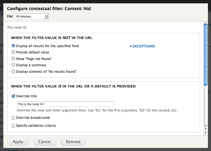
Task: Click the lower scrollbar track area
Action: [x=206, y=109]
